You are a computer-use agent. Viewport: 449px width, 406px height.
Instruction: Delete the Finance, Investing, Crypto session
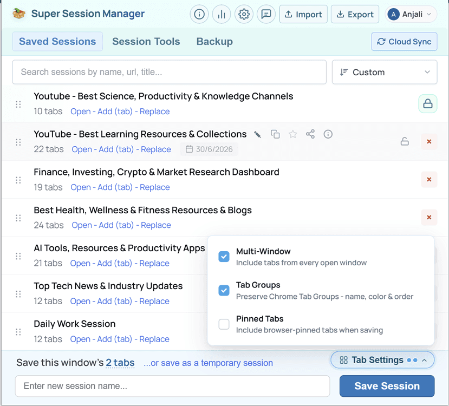point(429,179)
